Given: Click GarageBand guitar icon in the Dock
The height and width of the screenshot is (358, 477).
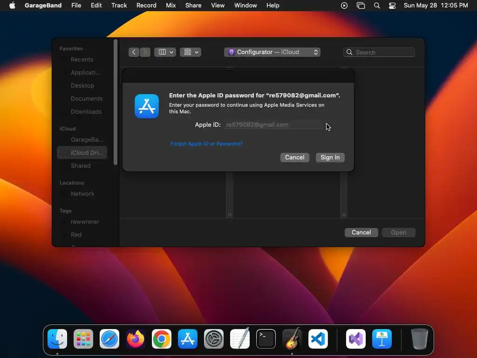Looking at the screenshot, I should pos(292,339).
